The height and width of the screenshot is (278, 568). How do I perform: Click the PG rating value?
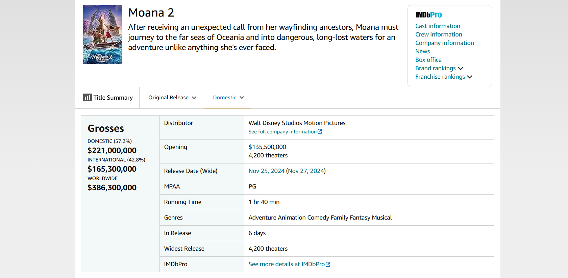pyautogui.click(x=252, y=186)
